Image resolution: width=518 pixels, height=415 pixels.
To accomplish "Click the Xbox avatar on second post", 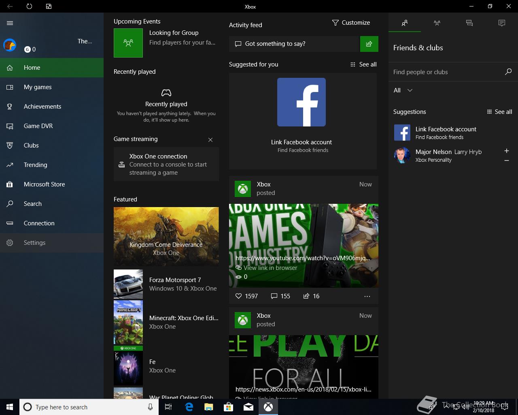I will tap(243, 320).
